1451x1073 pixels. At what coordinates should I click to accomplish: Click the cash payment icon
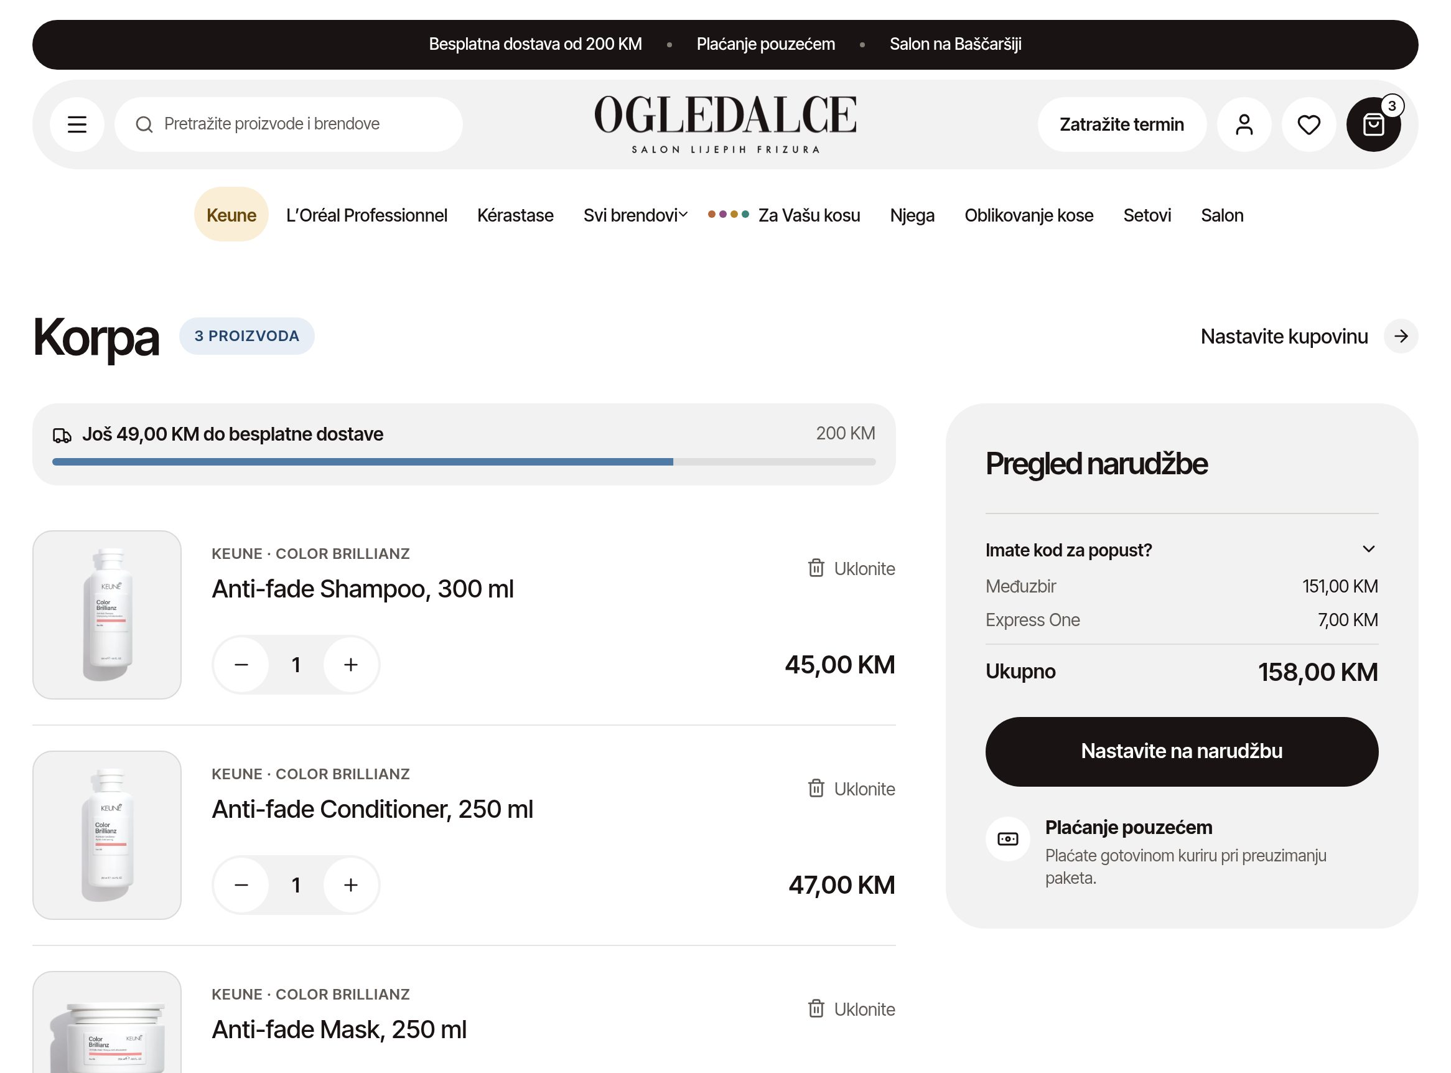1007,838
